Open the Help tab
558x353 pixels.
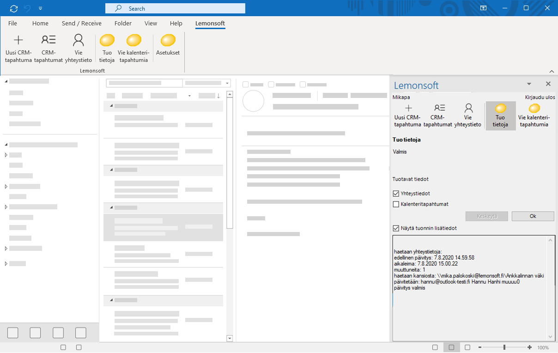click(x=176, y=23)
